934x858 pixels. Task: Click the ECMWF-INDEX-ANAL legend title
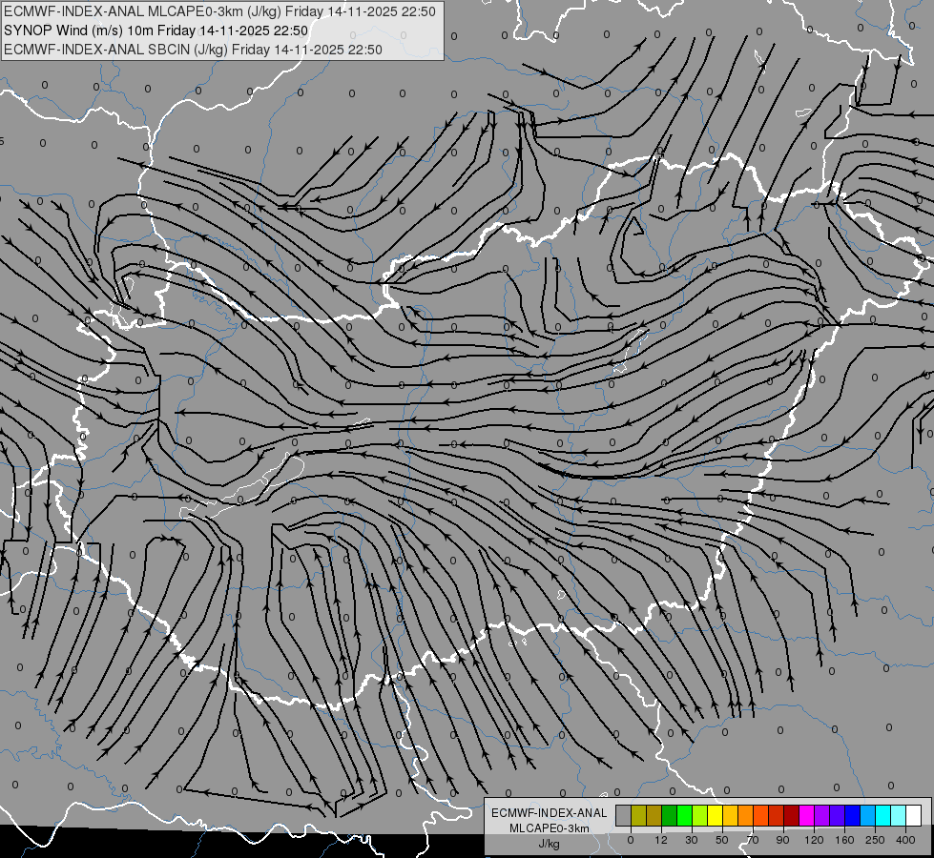pyautogui.click(x=549, y=813)
